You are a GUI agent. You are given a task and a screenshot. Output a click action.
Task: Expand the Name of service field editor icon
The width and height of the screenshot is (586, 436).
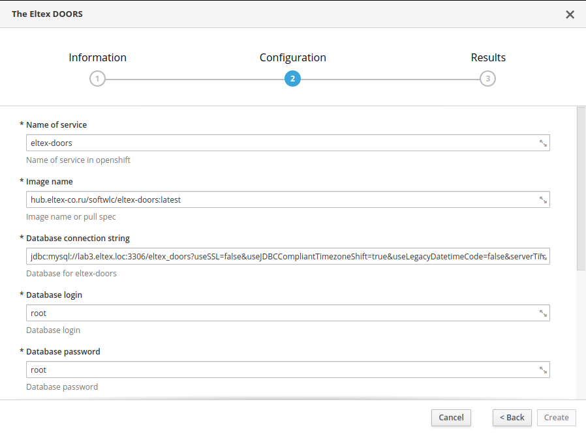543,143
